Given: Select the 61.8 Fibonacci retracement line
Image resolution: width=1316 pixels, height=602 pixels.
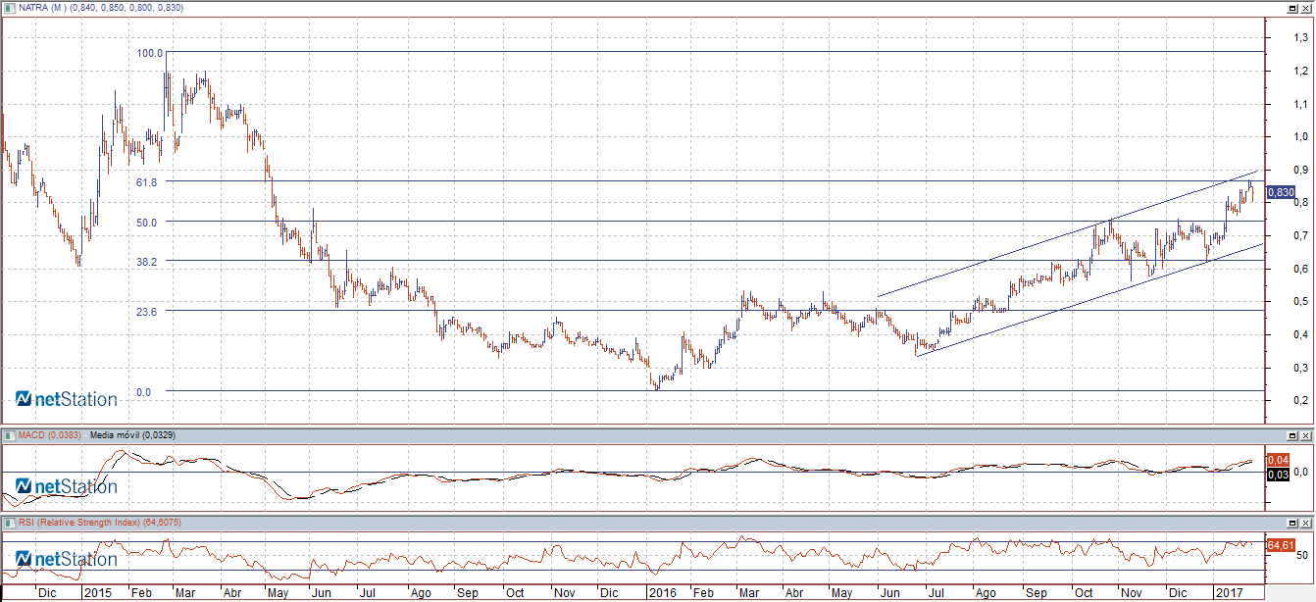Looking at the screenshot, I should [714, 181].
